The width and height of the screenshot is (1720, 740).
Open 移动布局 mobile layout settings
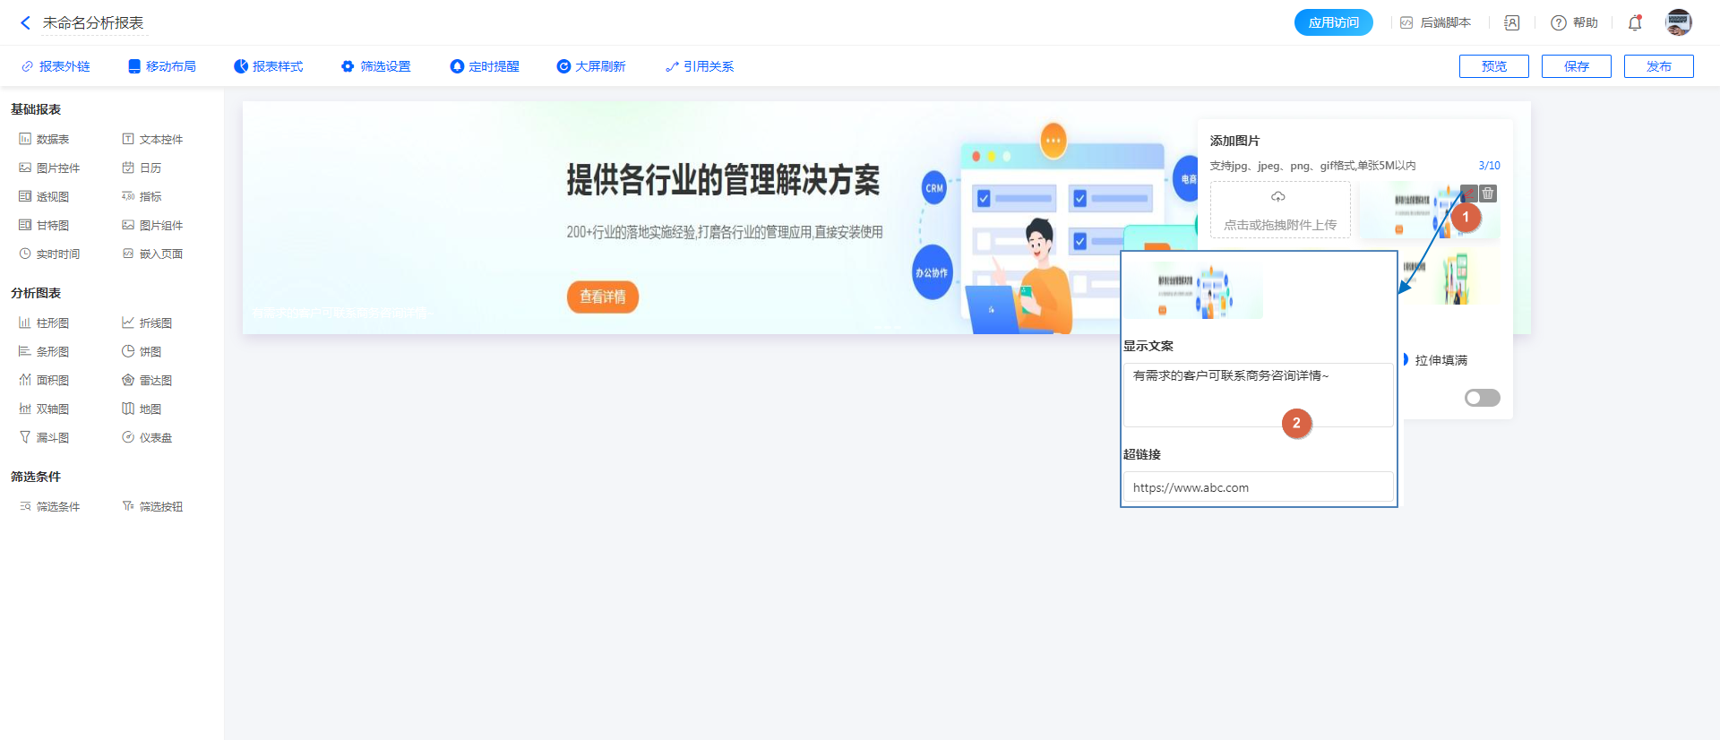point(162,66)
